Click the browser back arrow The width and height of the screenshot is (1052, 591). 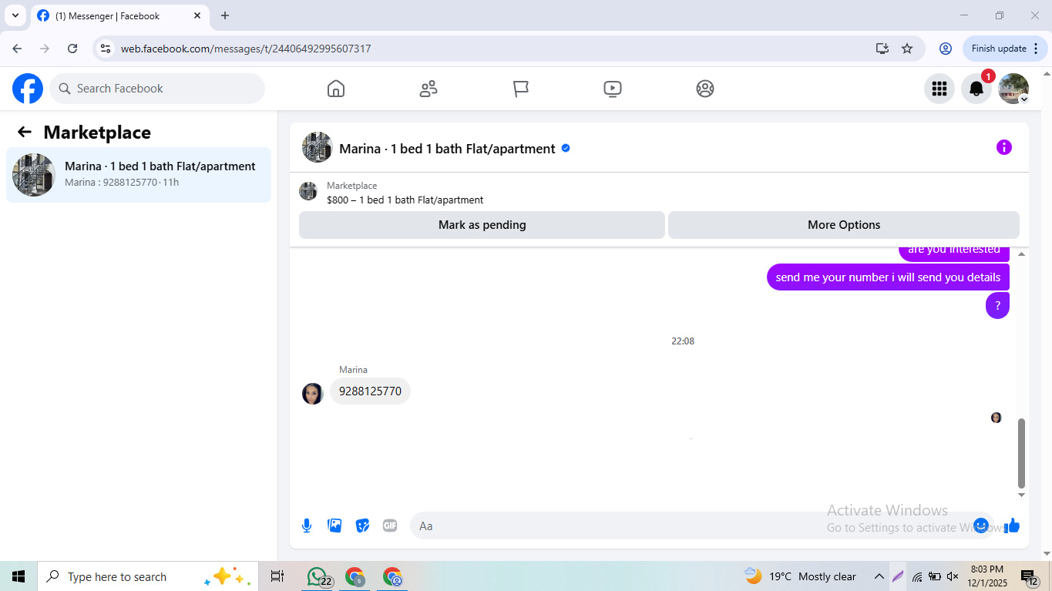17,49
